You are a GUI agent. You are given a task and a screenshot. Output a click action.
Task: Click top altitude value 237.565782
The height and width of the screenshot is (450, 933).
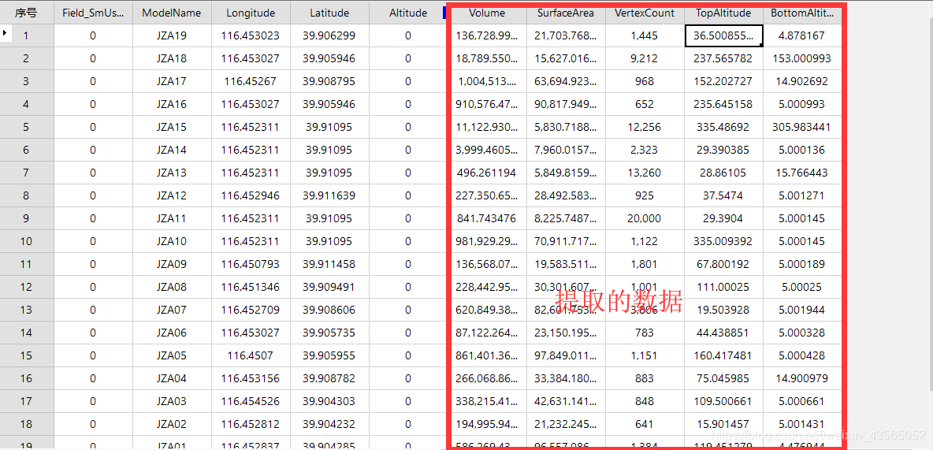tap(723, 58)
